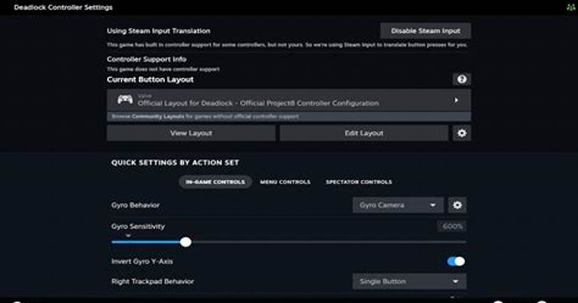Viewport: 578px width, 303px height.
Task: Switch to the Spectator Controls tab
Action: tap(359, 182)
